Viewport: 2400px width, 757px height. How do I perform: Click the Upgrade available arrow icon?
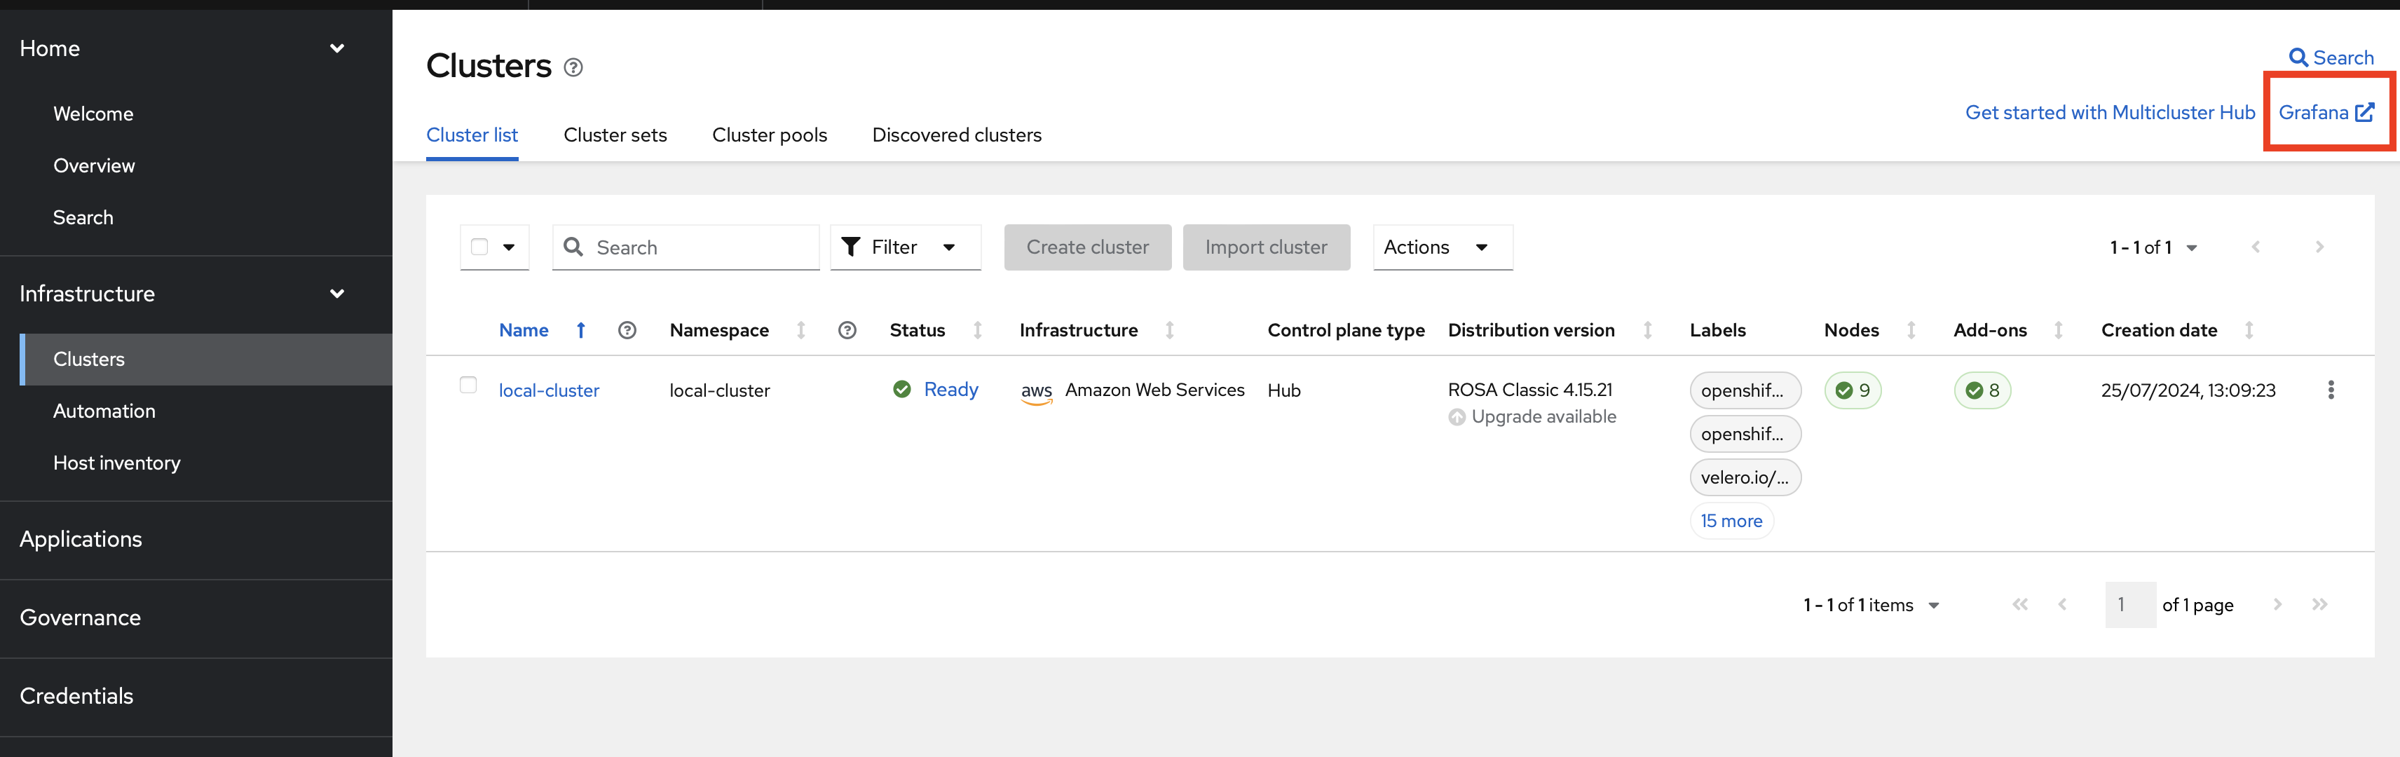coord(1457,417)
